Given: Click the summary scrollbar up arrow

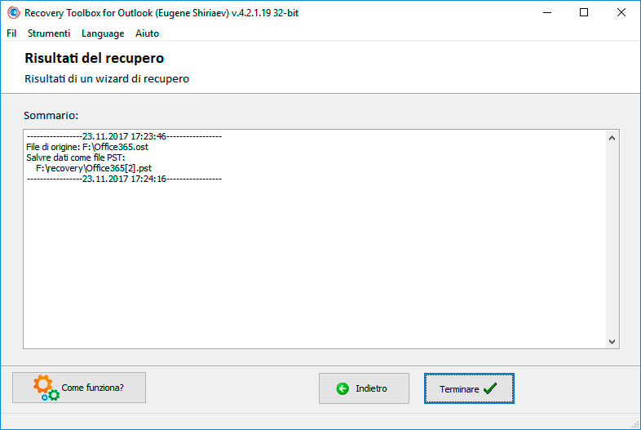Looking at the screenshot, I should [x=612, y=138].
